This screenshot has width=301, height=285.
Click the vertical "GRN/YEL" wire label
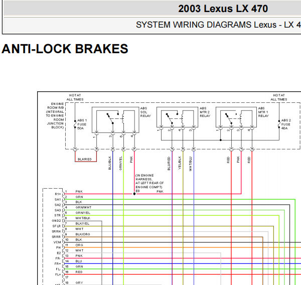[x=120, y=163]
